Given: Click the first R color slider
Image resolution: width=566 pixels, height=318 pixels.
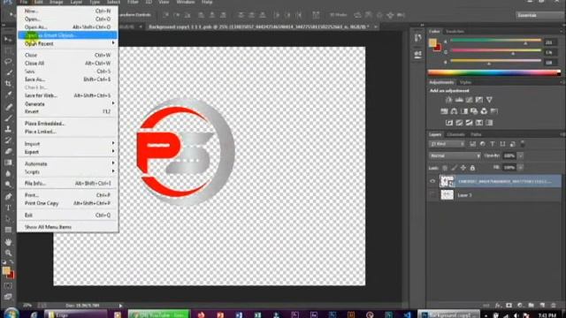Looking at the screenshot, I should (x=495, y=41).
